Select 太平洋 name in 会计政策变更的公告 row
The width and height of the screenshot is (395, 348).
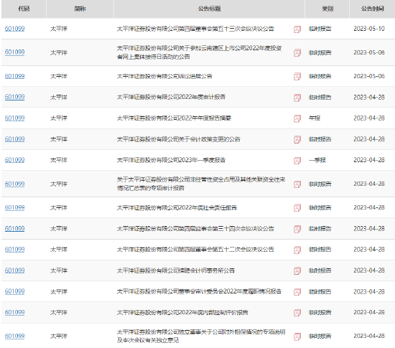coord(59,139)
